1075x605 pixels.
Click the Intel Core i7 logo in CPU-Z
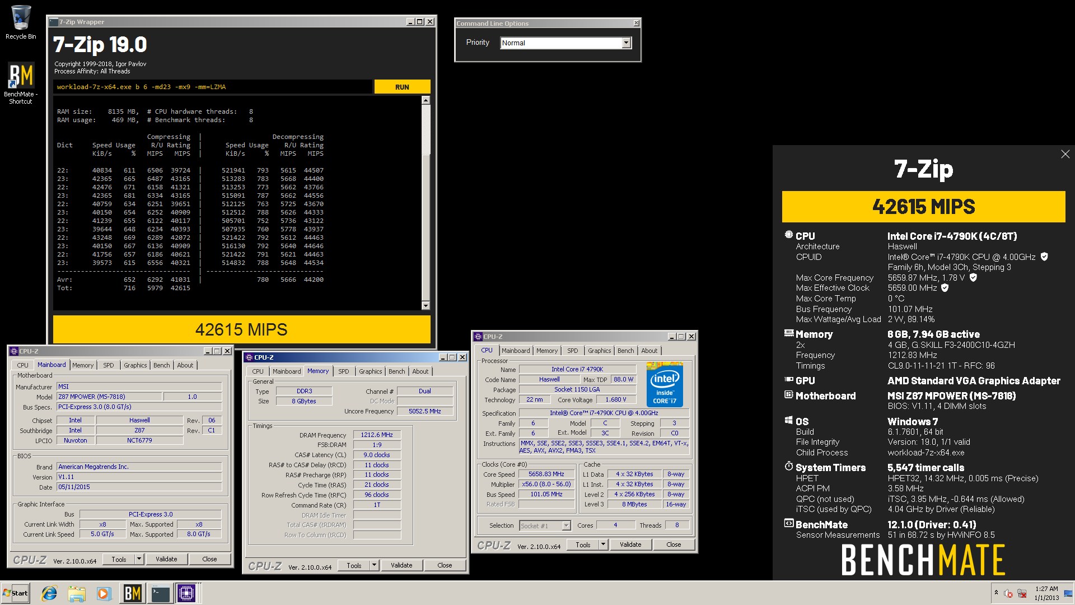pos(665,385)
